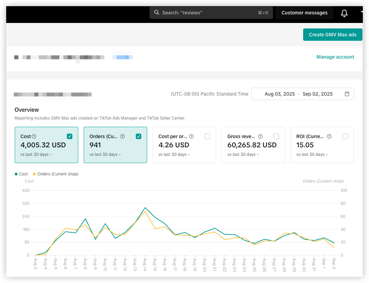Image resolution: width=369 pixels, height=283 pixels.
Task: Click the help icon beside ROI metric
Action: (x=329, y=136)
